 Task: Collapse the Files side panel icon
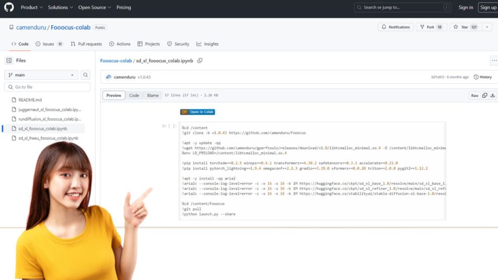(9, 60)
